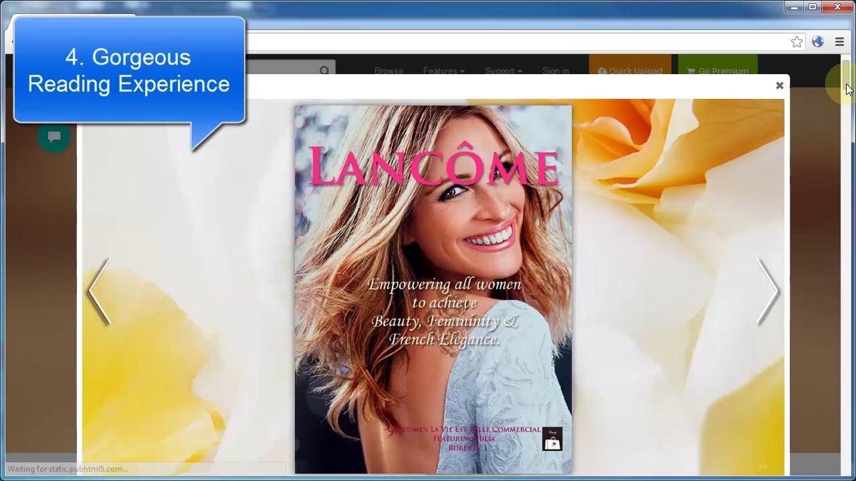Bookmark page with the star icon
Viewport: 856px width, 481px height.
[796, 42]
